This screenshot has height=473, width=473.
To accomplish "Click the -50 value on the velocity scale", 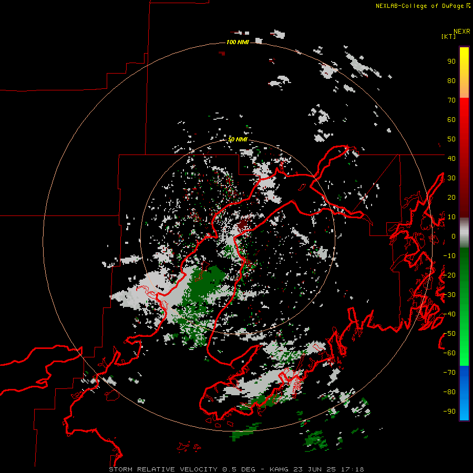I will pos(449,334).
